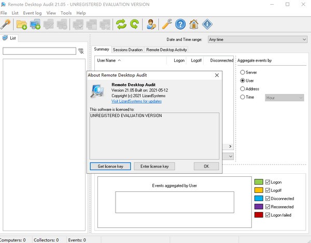
Task: Click the blue question mark help icon
Action: pos(180,24)
